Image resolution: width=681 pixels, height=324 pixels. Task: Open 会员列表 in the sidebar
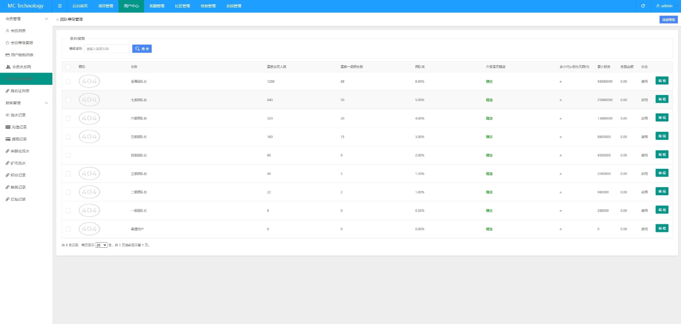tap(18, 31)
